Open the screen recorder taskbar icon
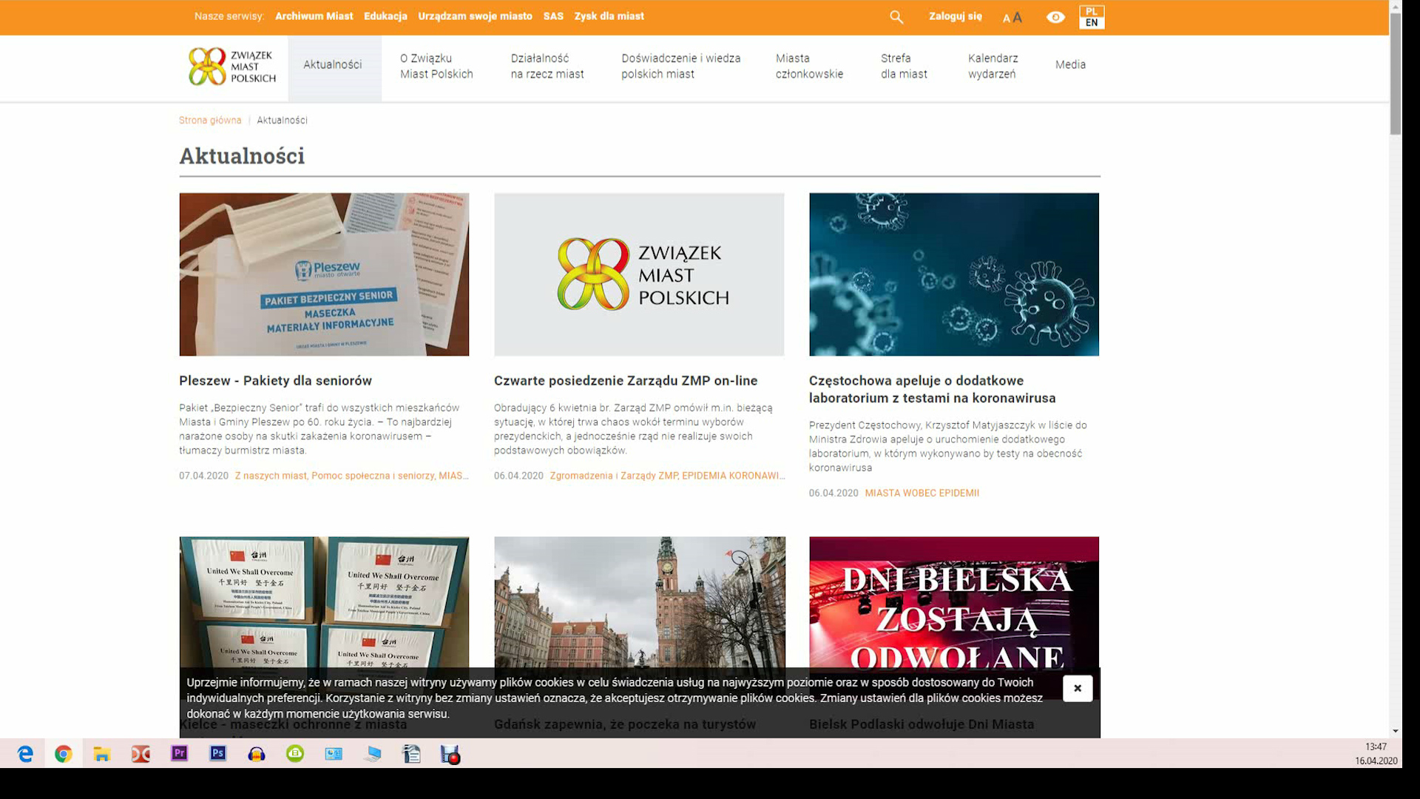Image resolution: width=1420 pixels, height=799 pixels. pos(450,754)
